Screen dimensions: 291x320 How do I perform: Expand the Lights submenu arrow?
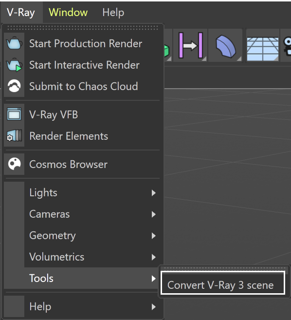coord(154,193)
